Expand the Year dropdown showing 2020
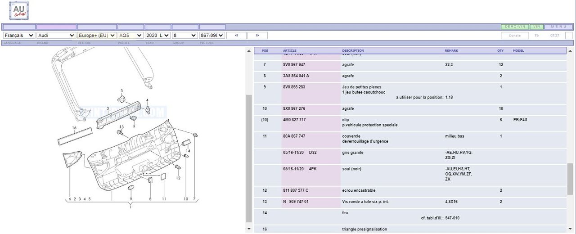 (157, 35)
